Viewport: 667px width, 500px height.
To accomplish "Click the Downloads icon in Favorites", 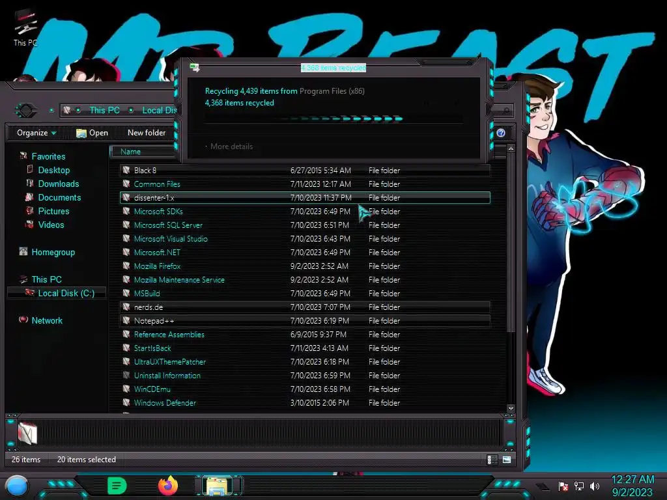I will (x=30, y=183).
